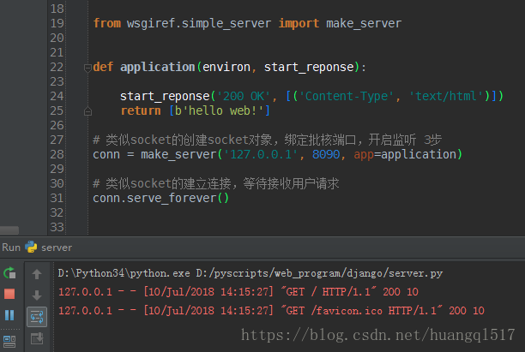The width and height of the screenshot is (525, 352).
Task: Click the comment on line 30
Action: (x=215, y=183)
